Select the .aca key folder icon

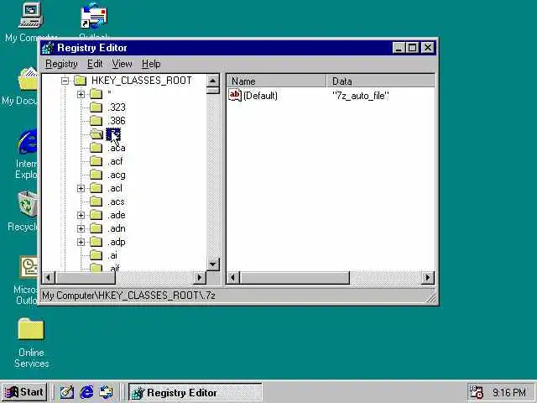pos(96,148)
